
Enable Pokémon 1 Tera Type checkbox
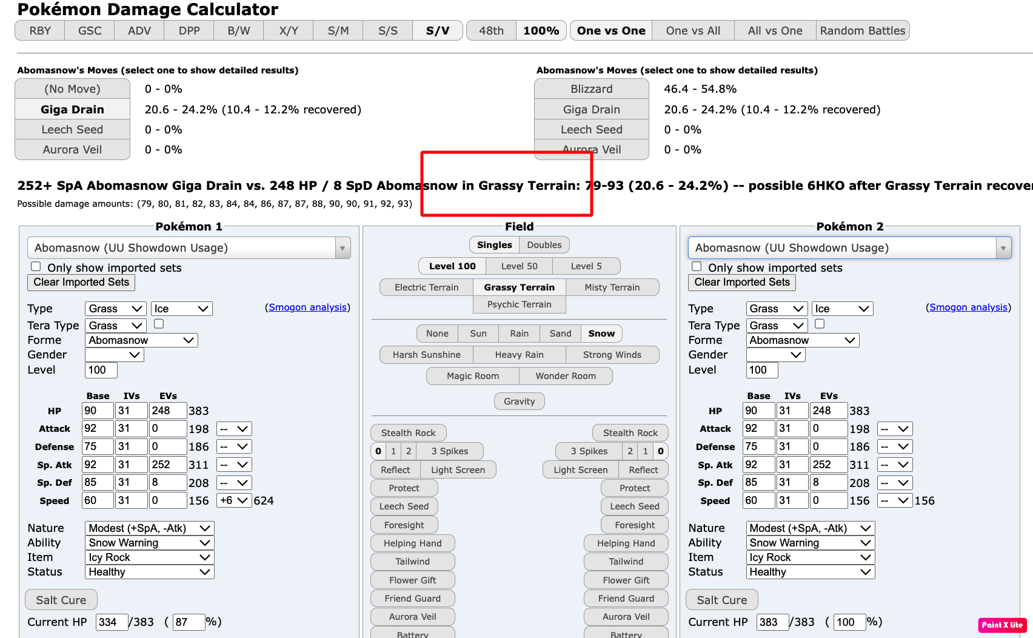point(159,324)
